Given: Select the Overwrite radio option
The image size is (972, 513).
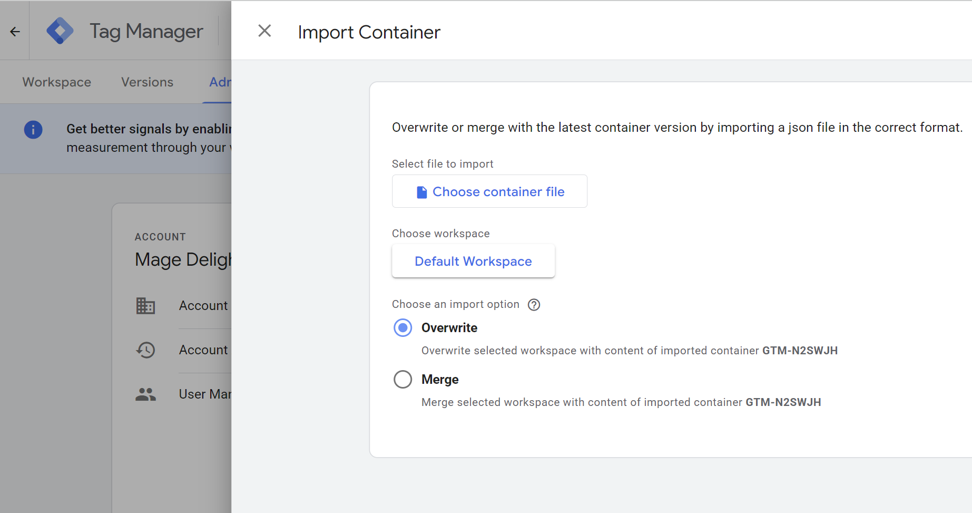Looking at the screenshot, I should [403, 328].
